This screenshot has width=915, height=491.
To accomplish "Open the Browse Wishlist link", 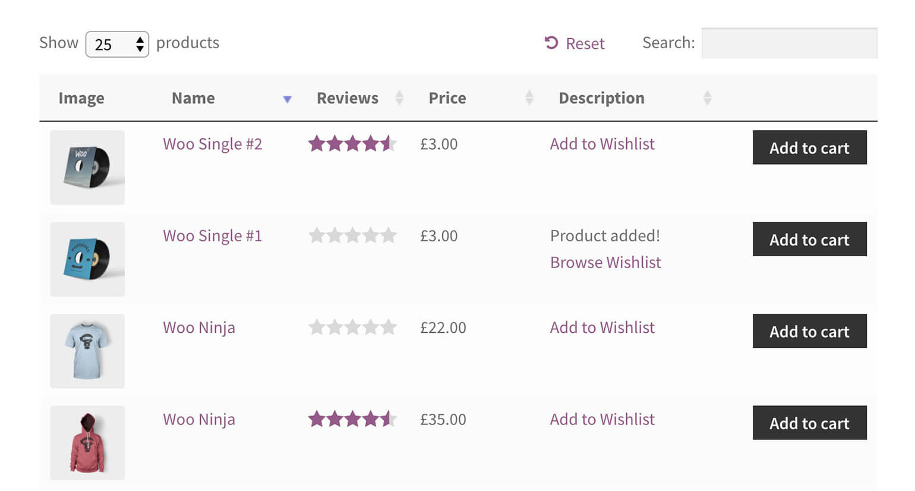I will [605, 262].
